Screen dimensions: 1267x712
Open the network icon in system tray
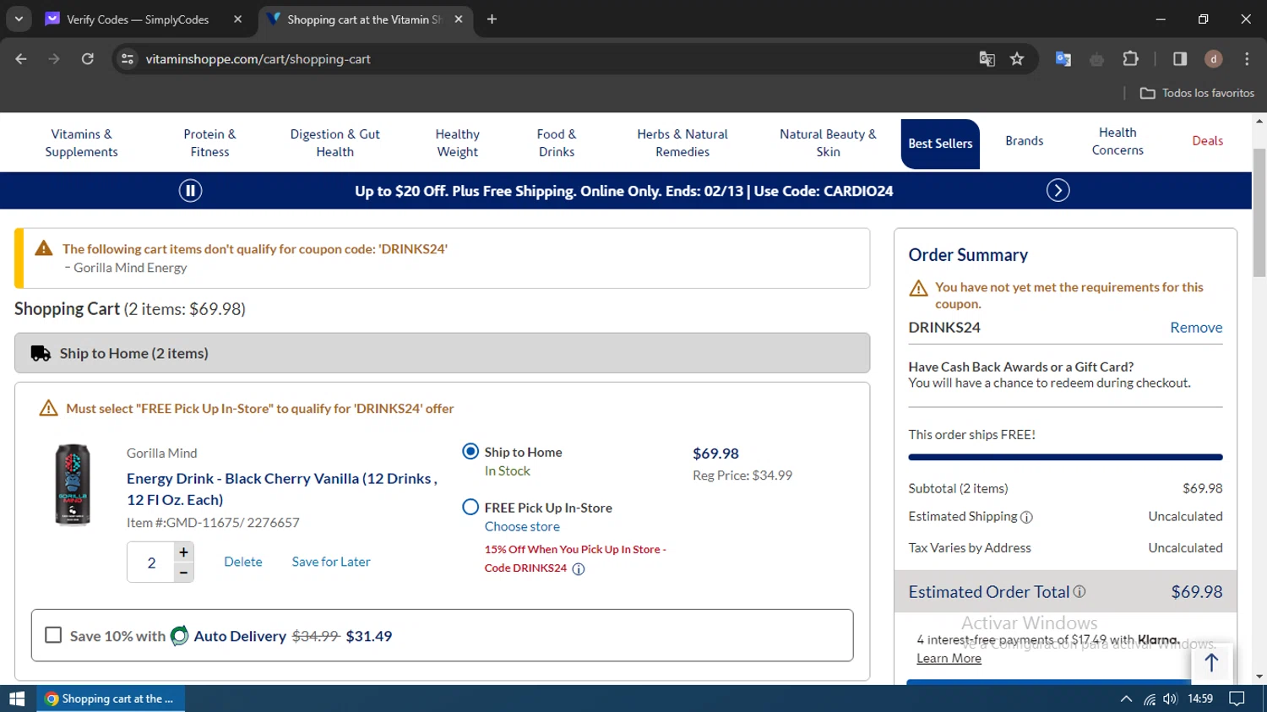[x=1150, y=698]
